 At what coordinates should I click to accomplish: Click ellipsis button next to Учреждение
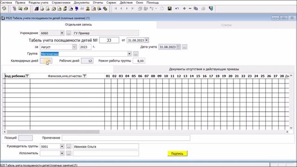click(69, 33)
